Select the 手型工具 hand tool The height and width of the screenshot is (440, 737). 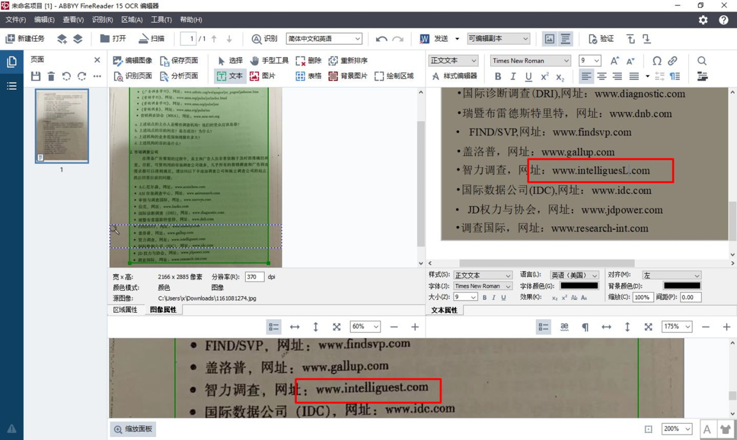point(269,60)
